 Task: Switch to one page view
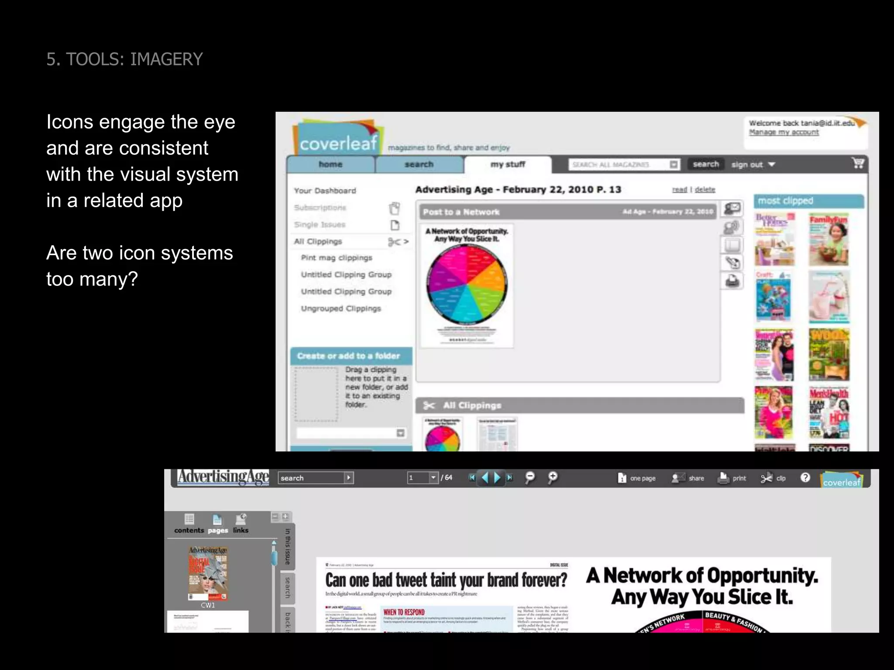[x=636, y=478]
